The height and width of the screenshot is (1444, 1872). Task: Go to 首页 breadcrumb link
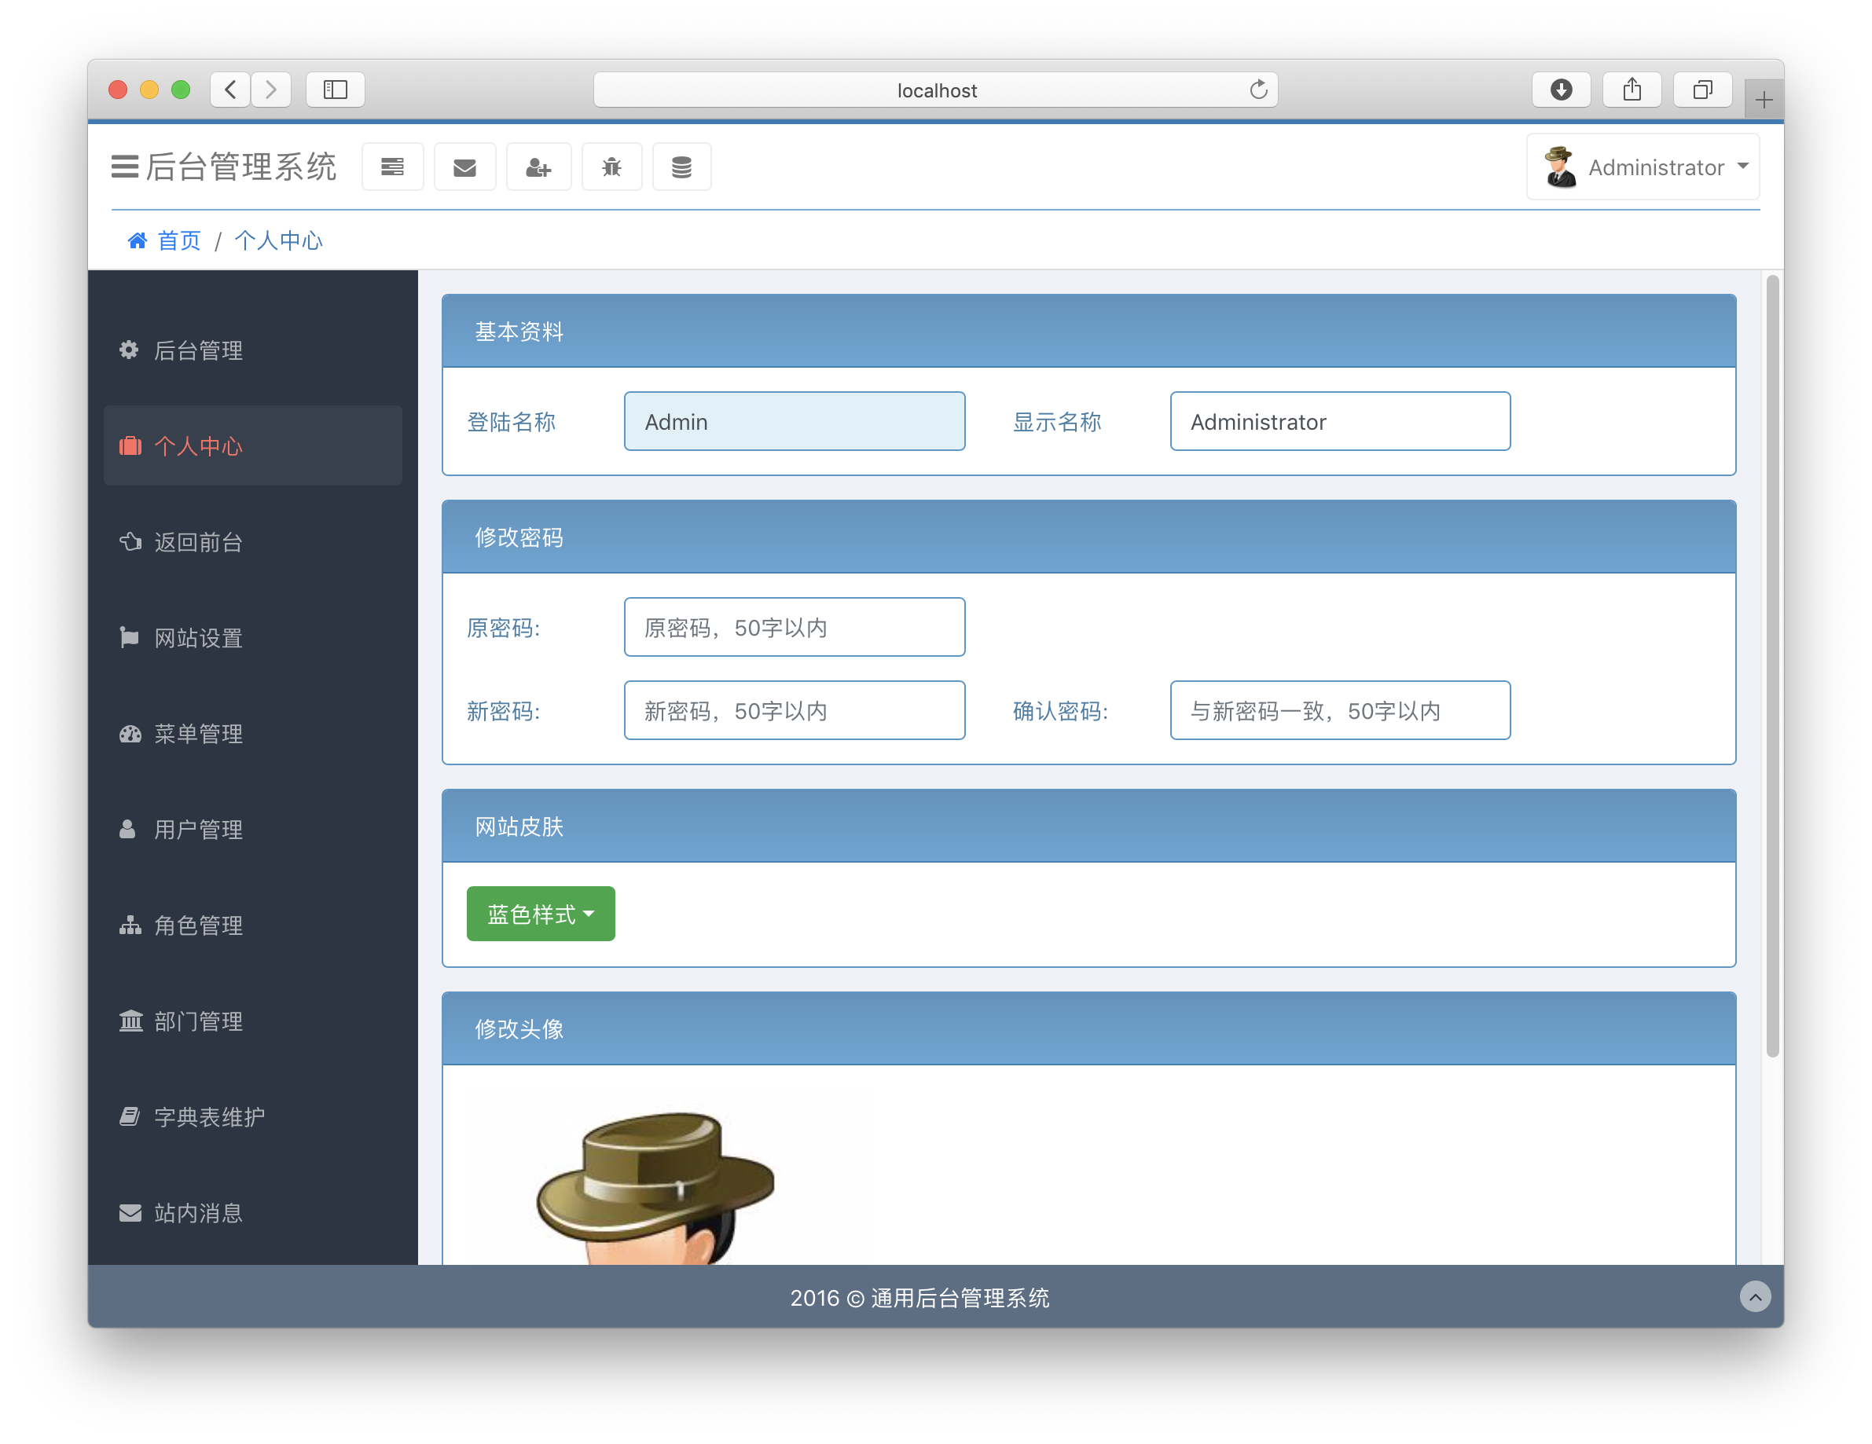179,241
